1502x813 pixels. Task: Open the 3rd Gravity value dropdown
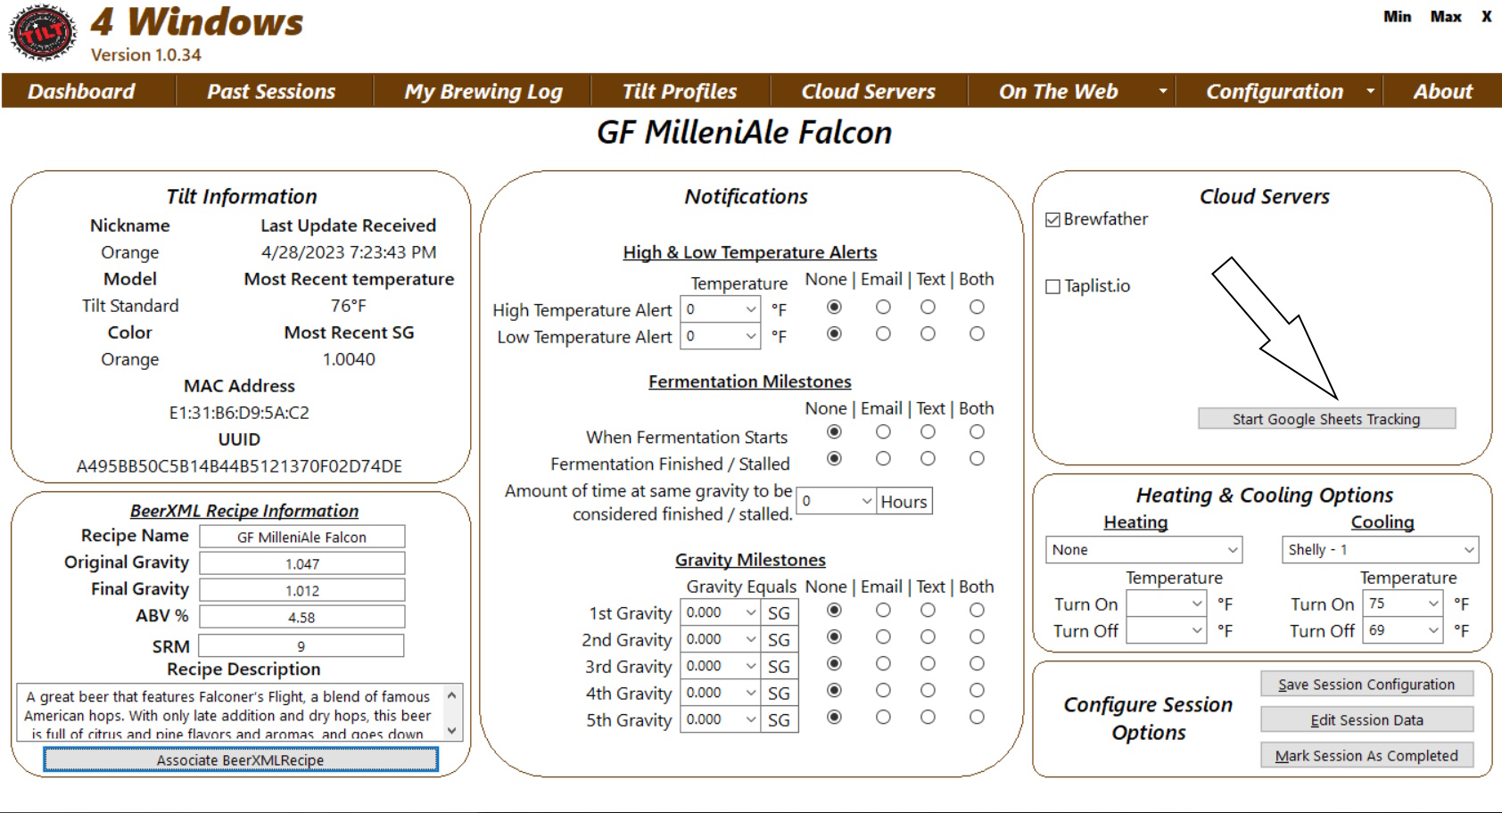tap(750, 666)
